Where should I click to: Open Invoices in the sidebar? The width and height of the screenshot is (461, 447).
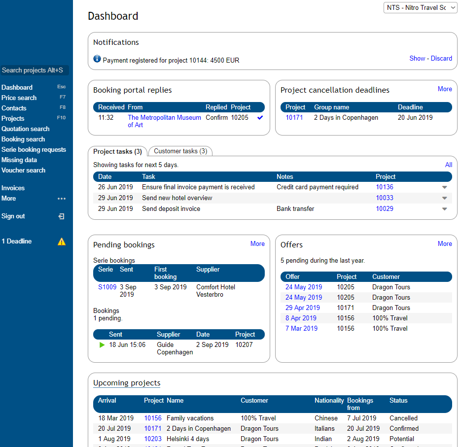click(13, 188)
